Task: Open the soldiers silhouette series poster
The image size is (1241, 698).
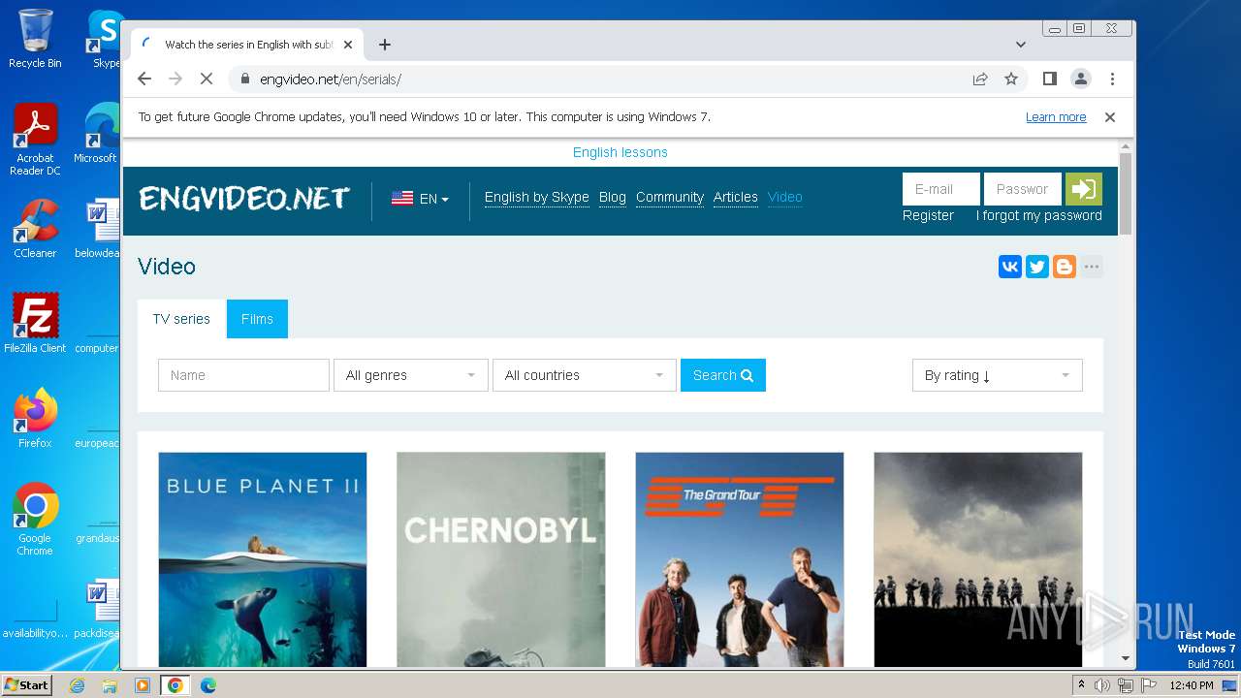Action: tap(978, 559)
